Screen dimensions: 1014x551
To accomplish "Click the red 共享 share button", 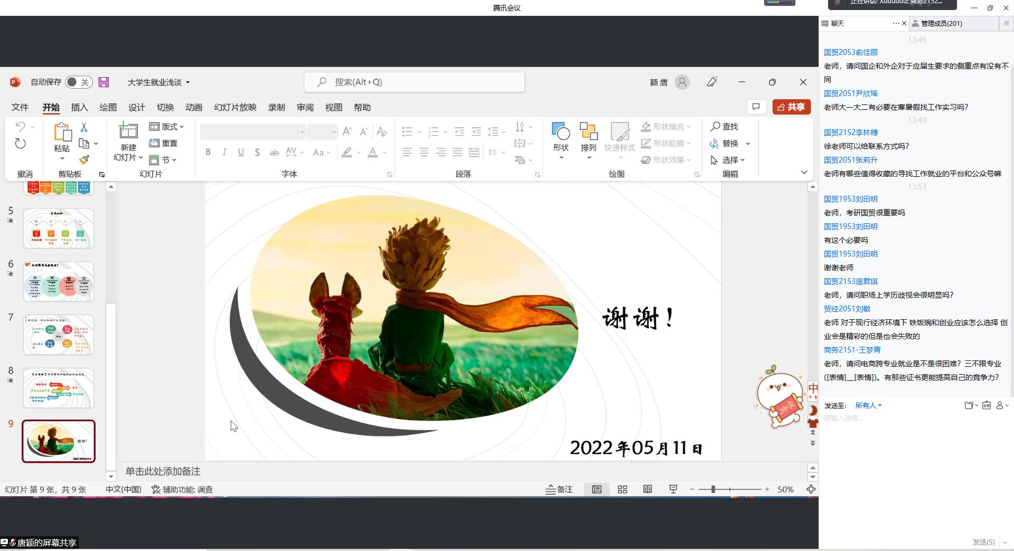I will point(791,107).
